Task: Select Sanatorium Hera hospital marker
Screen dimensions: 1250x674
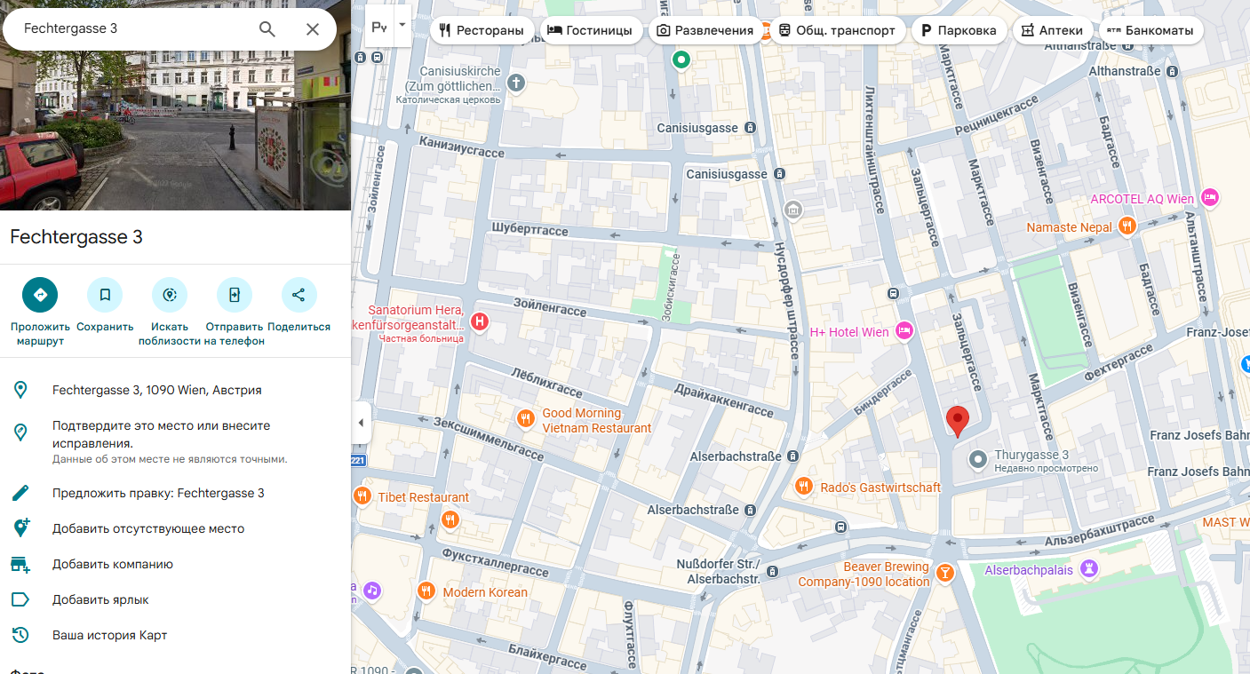Action: tap(480, 321)
